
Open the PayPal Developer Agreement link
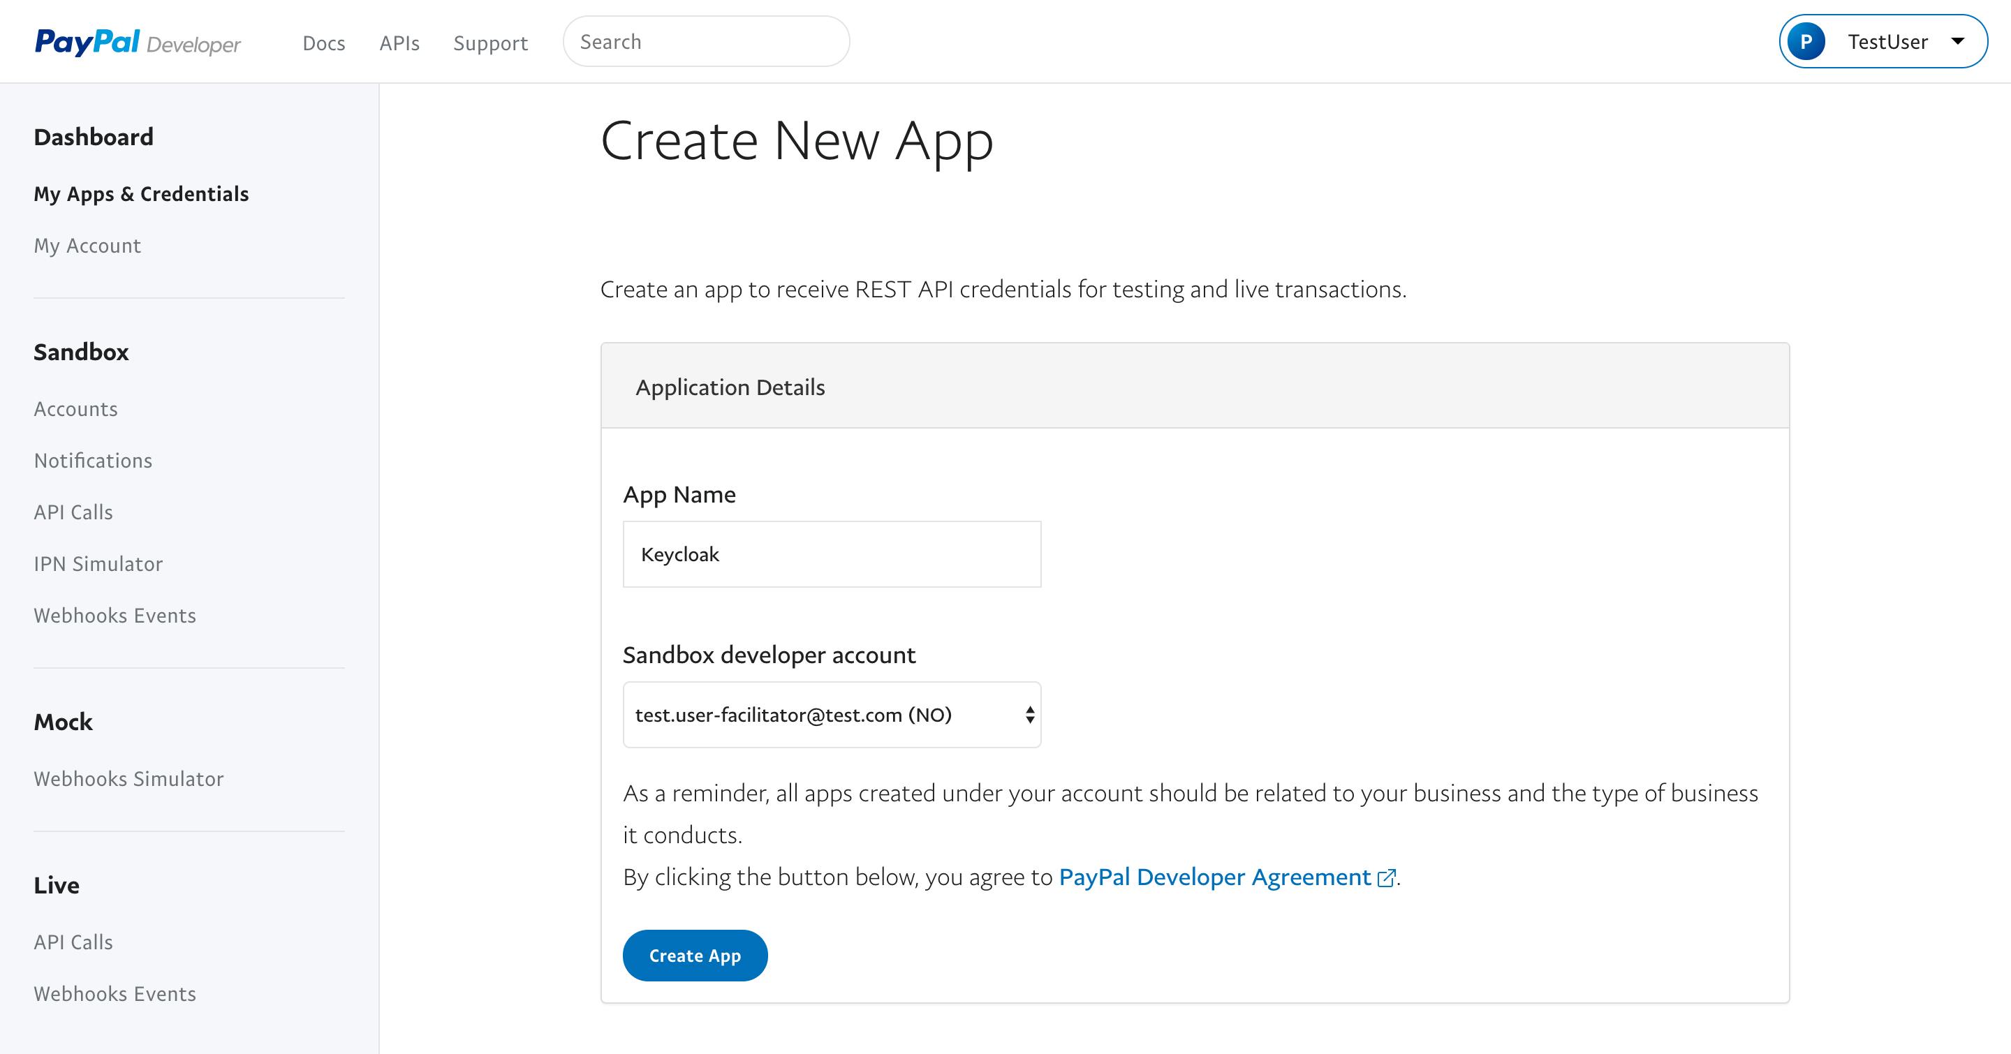pyautogui.click(x=1215, y=877)
